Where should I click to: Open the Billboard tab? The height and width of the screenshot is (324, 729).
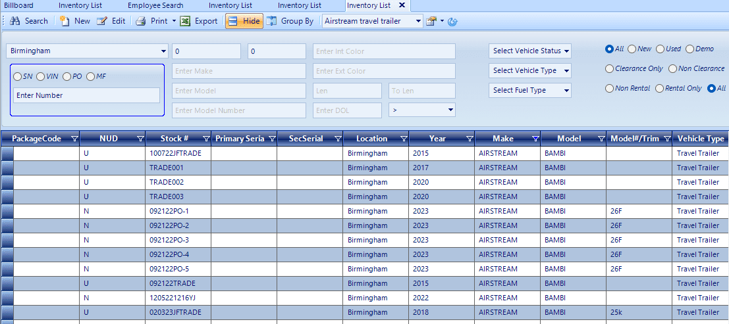click(x=18, y=5)
